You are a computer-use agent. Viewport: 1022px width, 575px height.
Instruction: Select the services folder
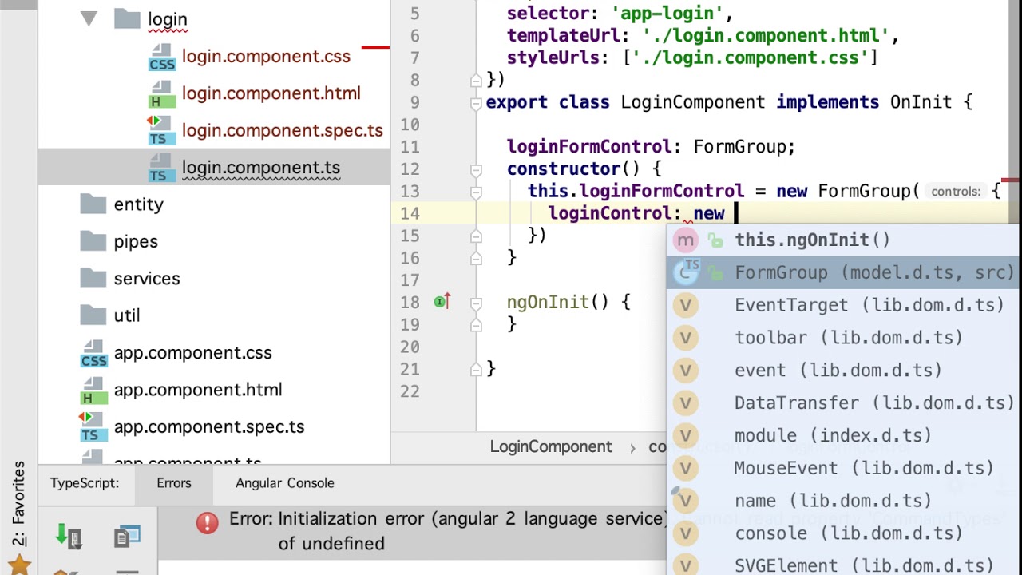[x=147, y=279]
